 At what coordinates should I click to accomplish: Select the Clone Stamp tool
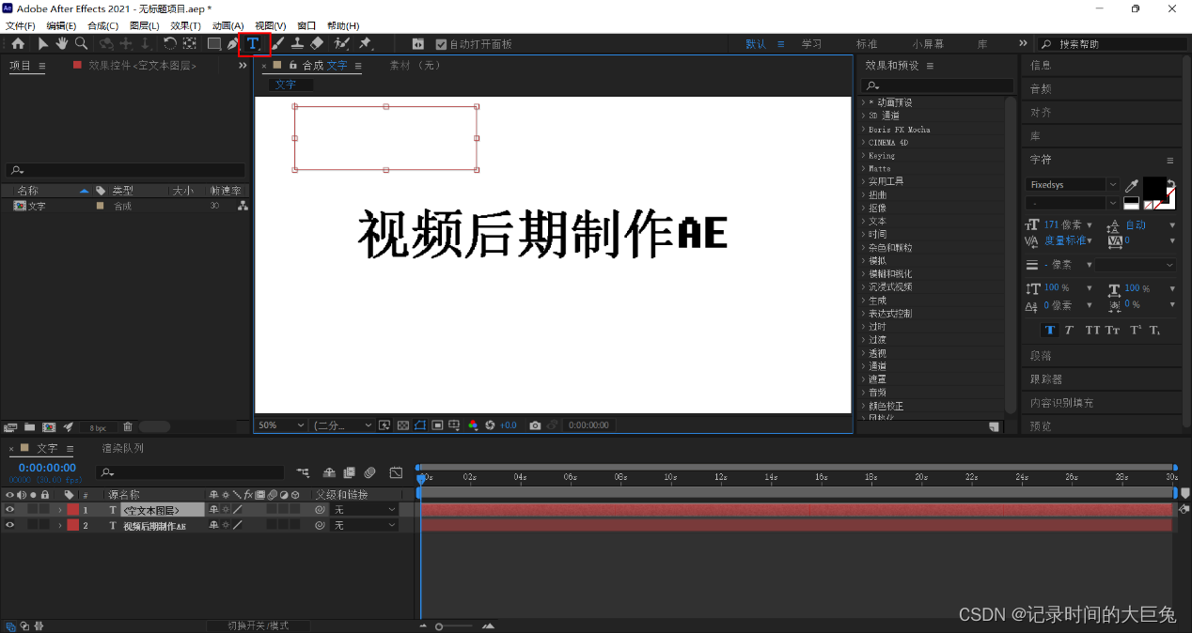coord(297,43)
